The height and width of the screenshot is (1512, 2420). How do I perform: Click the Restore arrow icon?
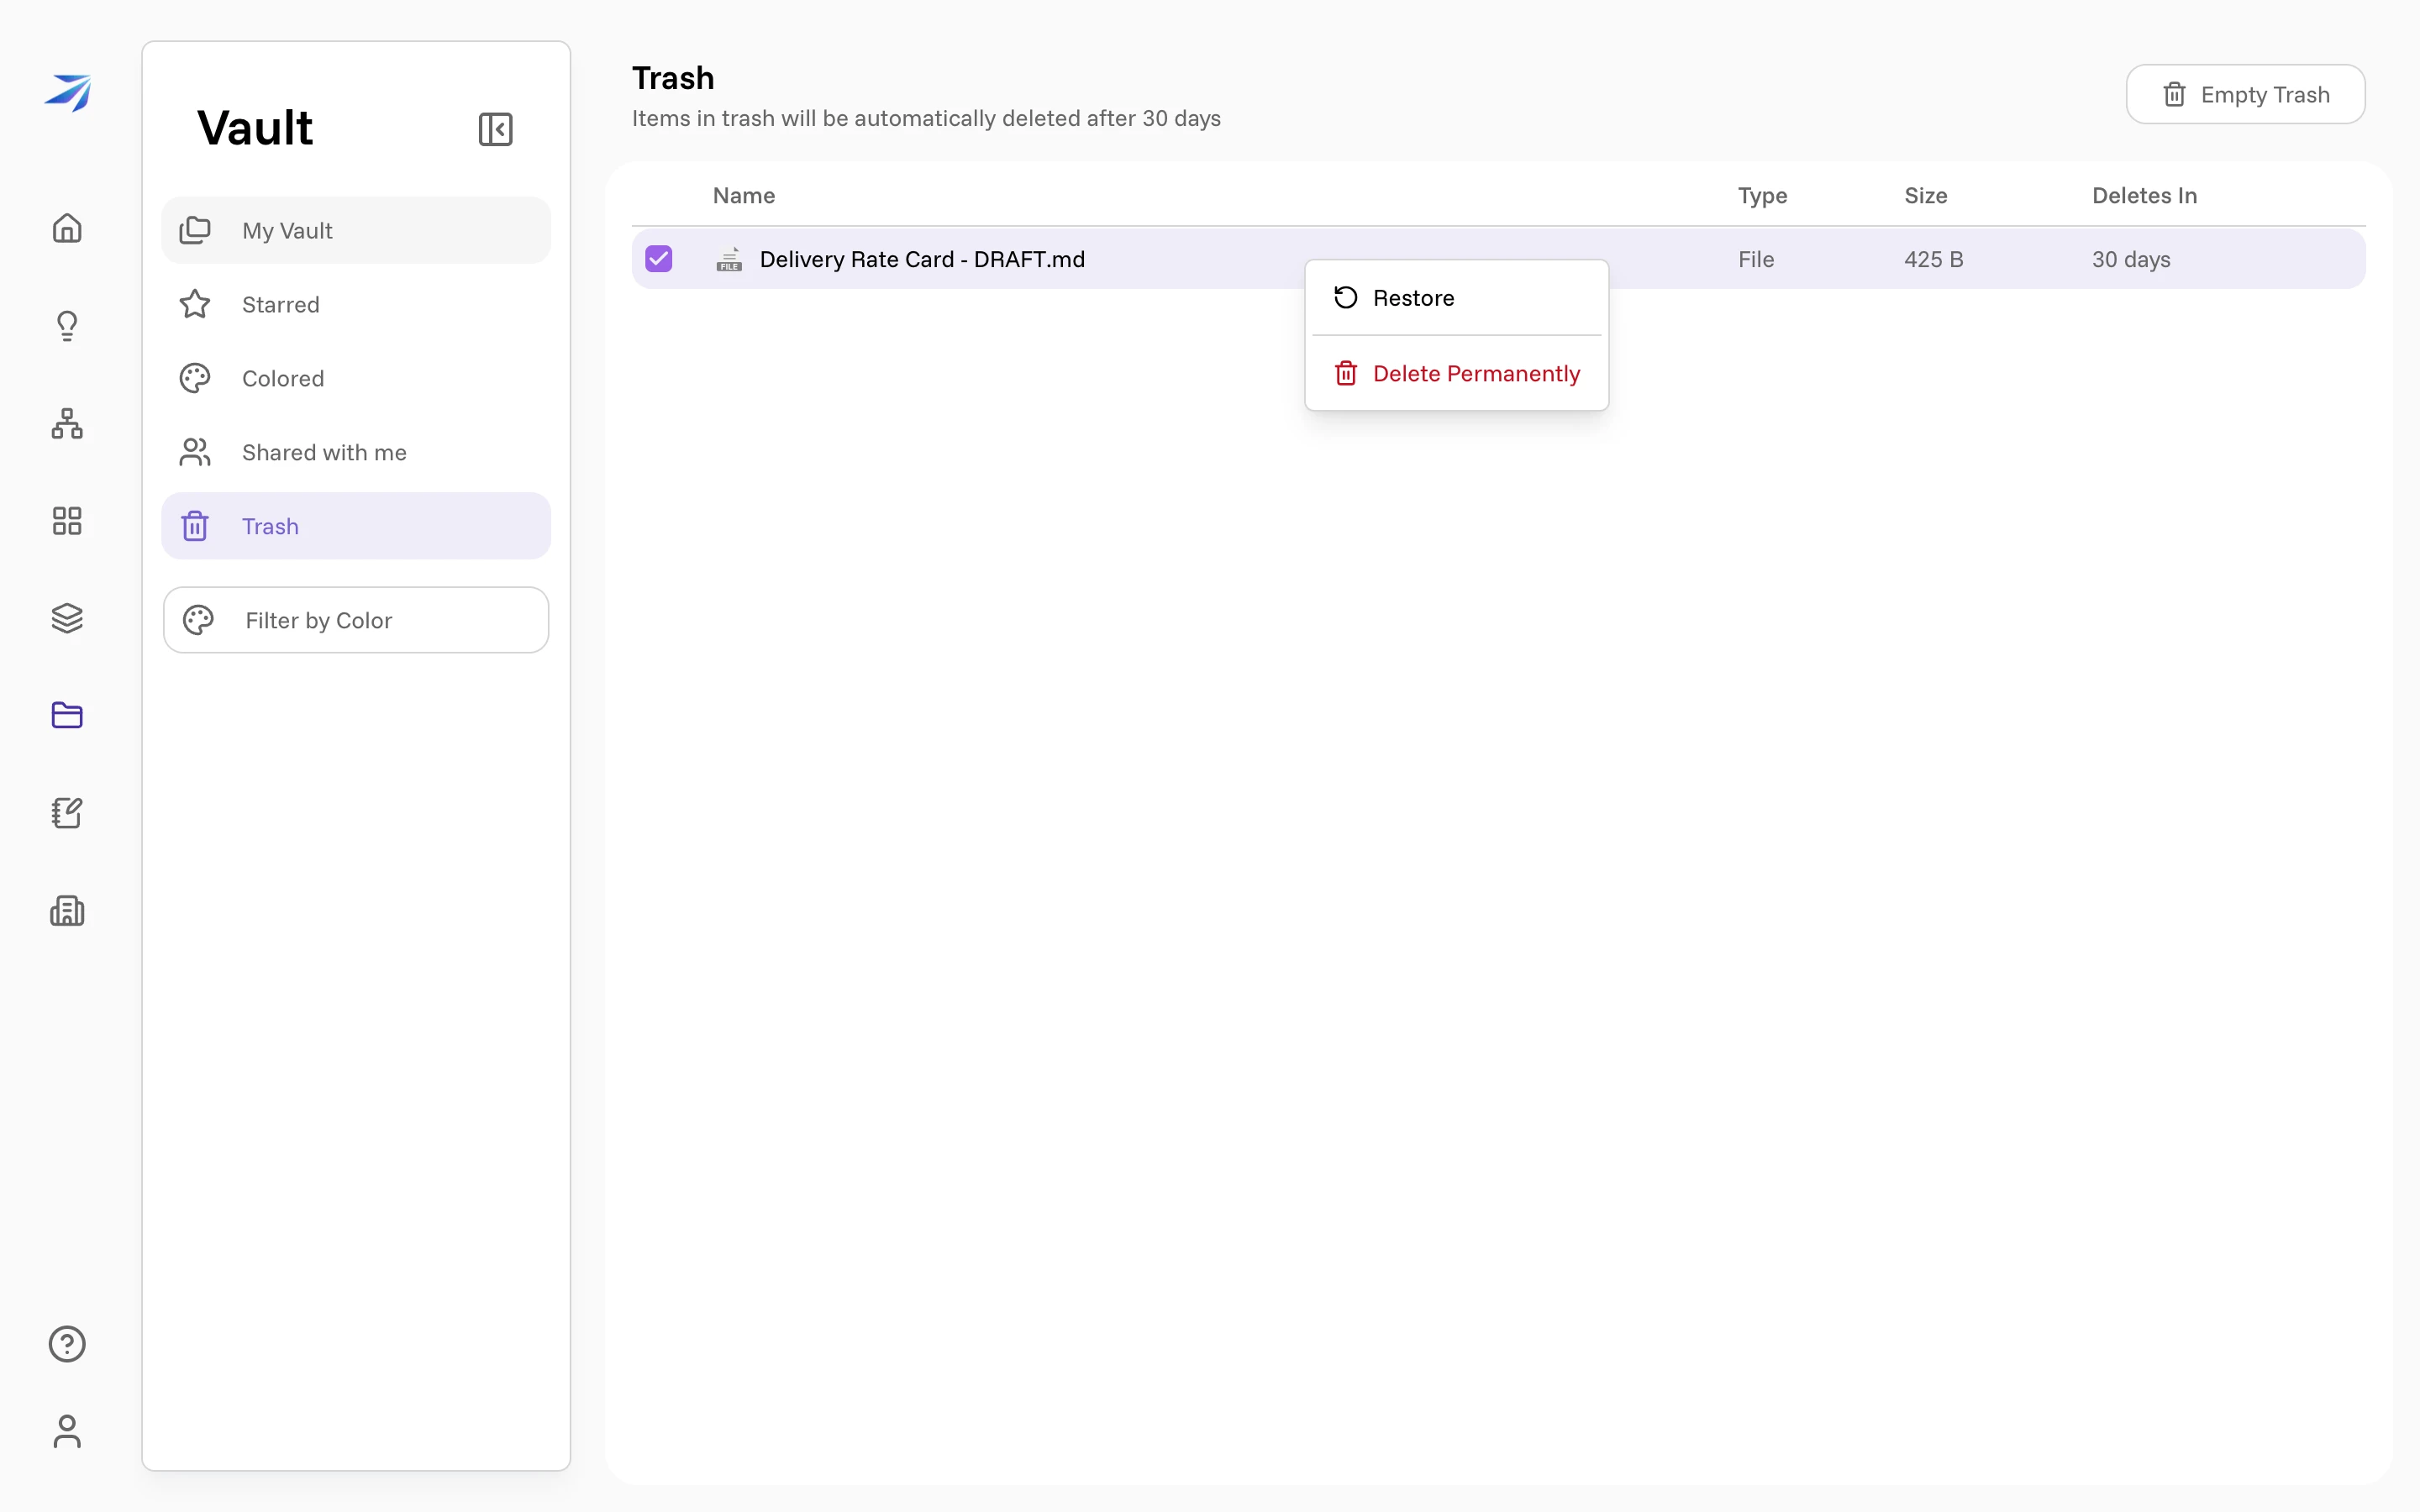coord(1346,297)
